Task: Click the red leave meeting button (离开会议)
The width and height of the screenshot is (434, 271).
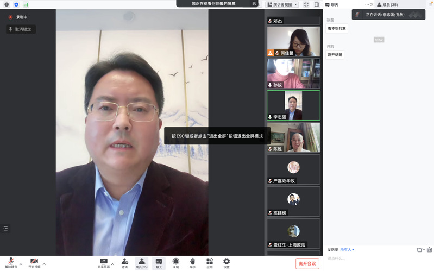Action: (x=307, y=263)
